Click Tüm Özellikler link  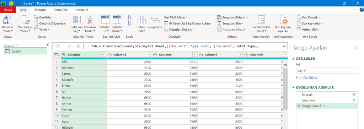[306, 78]
